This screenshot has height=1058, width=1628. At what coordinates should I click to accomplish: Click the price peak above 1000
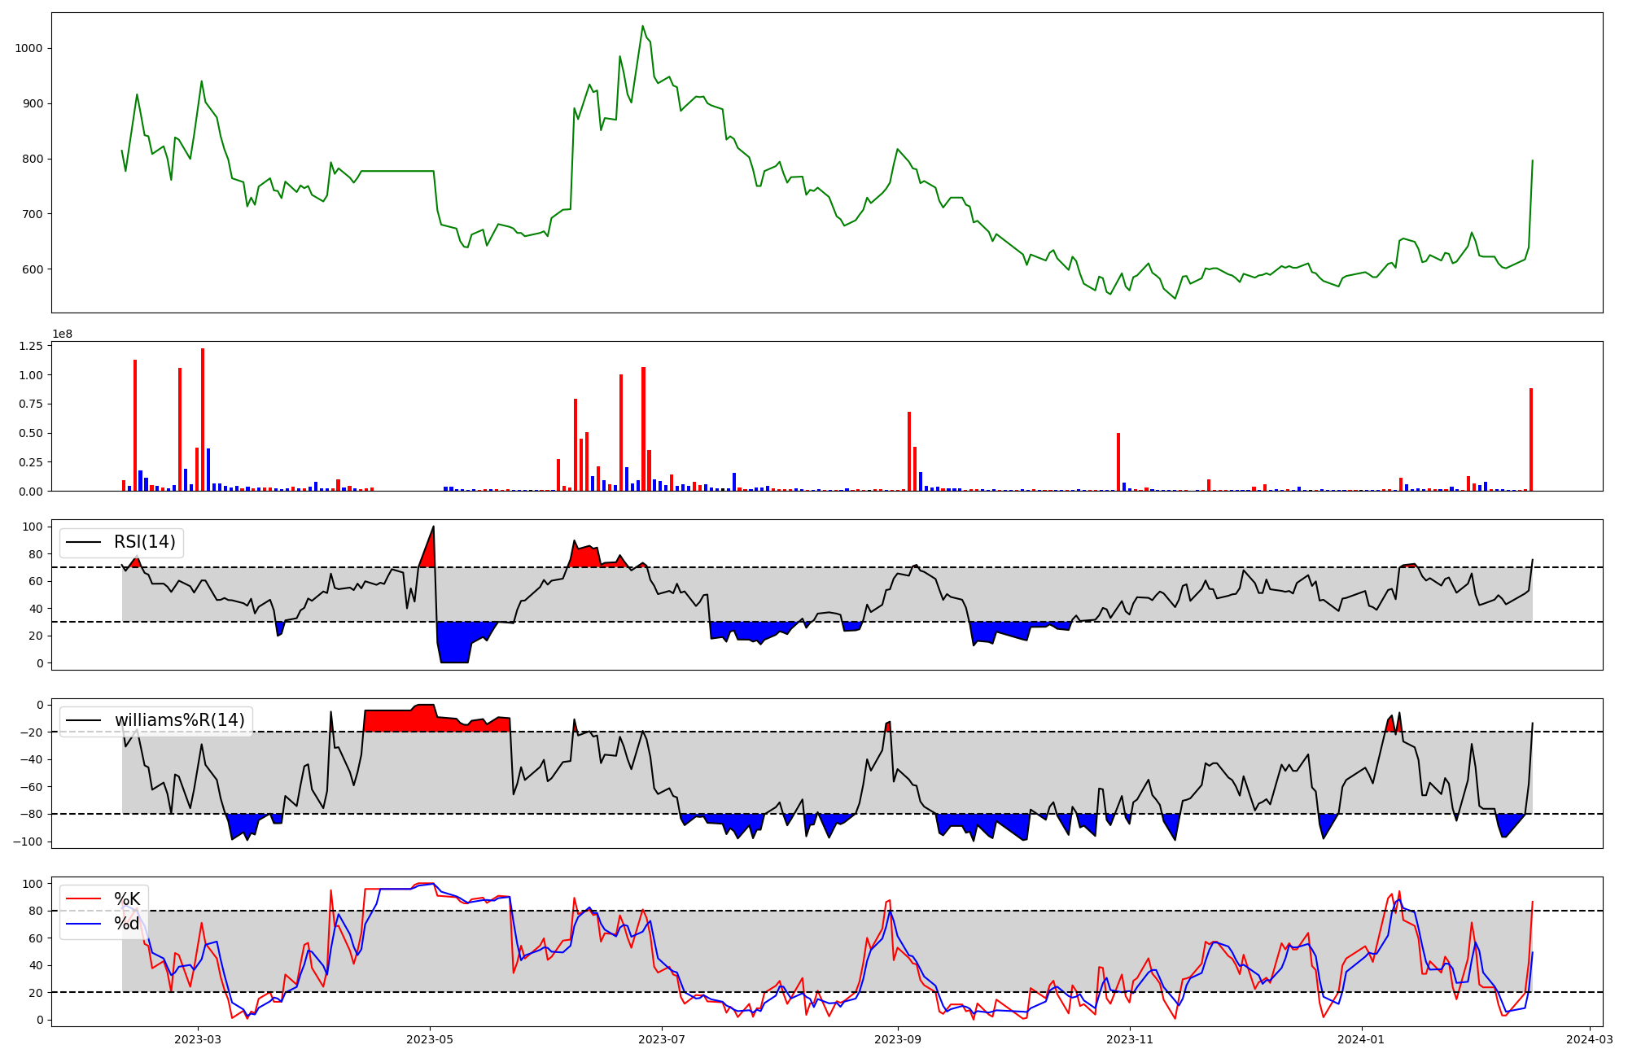pos(642,26)
